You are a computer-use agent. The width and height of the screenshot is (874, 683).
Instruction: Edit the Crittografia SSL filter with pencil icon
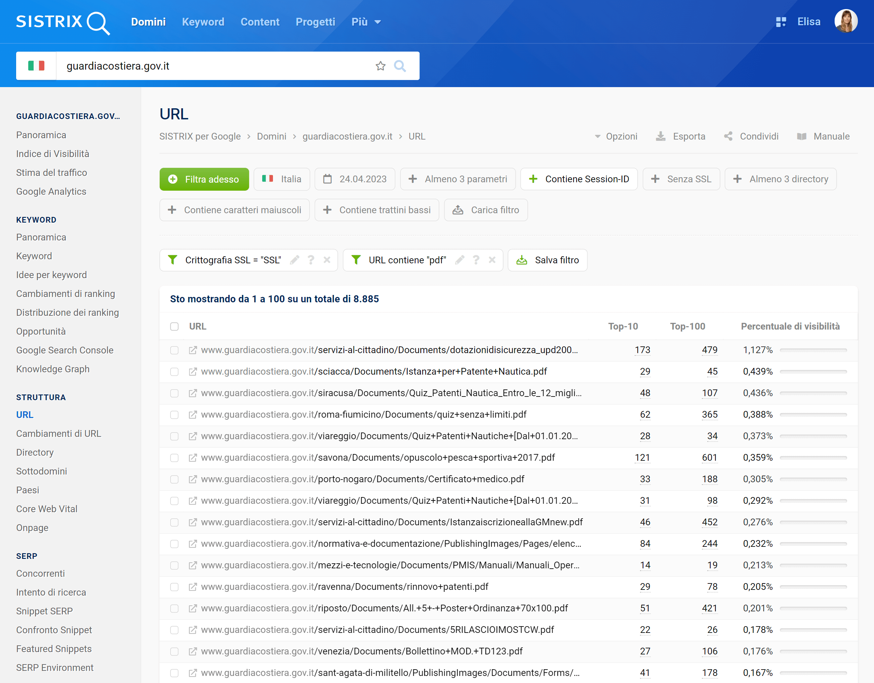pyautogui.click(x=295, y=260)
